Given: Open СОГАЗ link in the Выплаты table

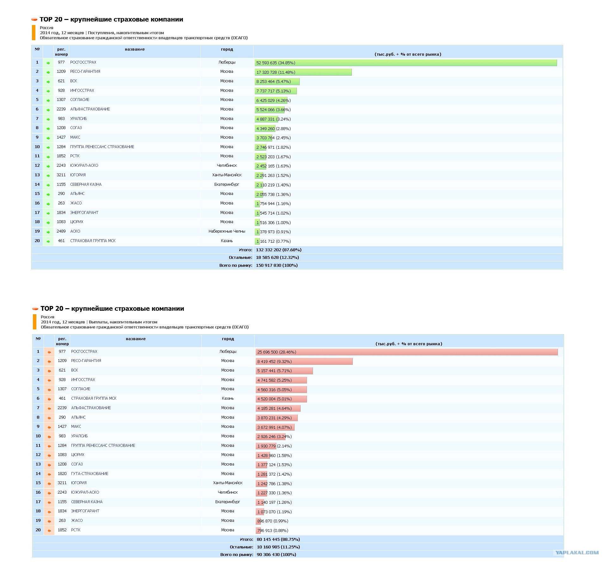Looking at the screenshot, I should click(77, 464).
